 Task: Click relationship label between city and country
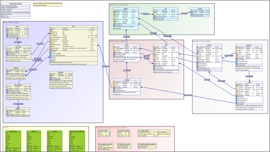coord(184,13)
